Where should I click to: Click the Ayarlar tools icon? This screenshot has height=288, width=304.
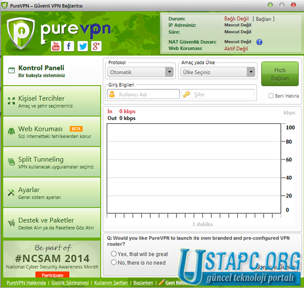tap(11, 192)
